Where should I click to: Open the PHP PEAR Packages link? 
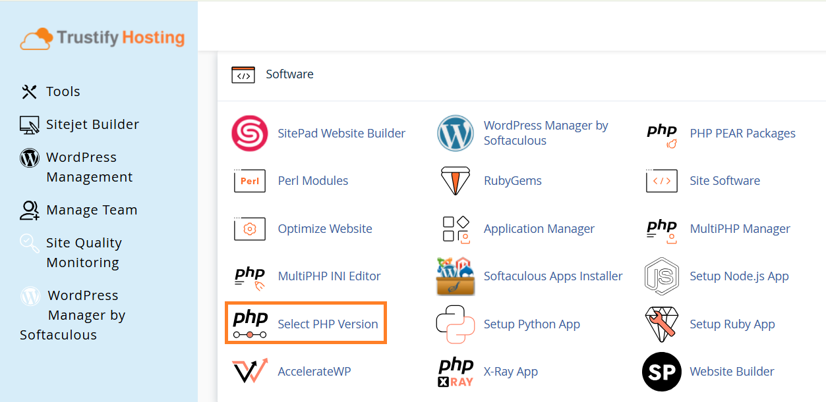[x=742, y=134]
